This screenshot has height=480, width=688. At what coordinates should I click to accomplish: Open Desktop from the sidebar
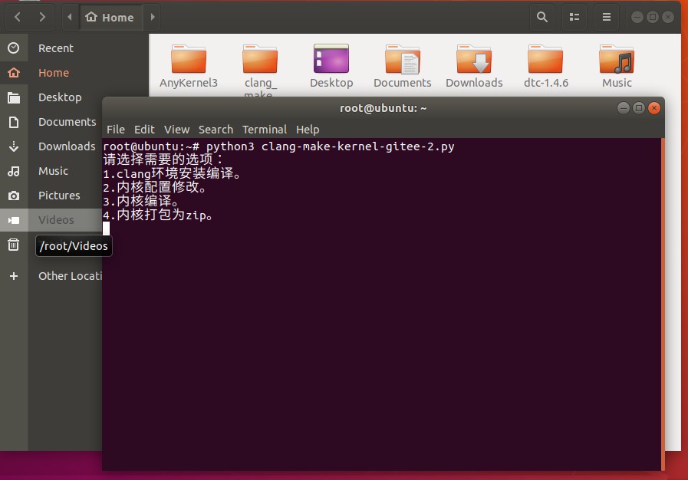[x=60, y=97]
